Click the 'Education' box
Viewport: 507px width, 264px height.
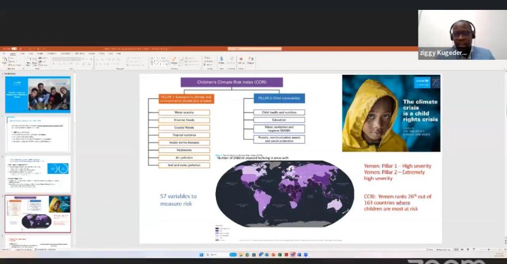tap(279, 120)
